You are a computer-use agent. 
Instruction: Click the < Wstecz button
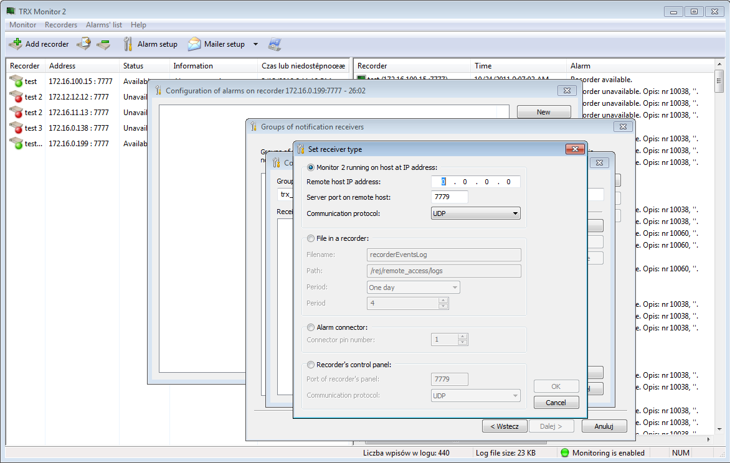point(504,426)
